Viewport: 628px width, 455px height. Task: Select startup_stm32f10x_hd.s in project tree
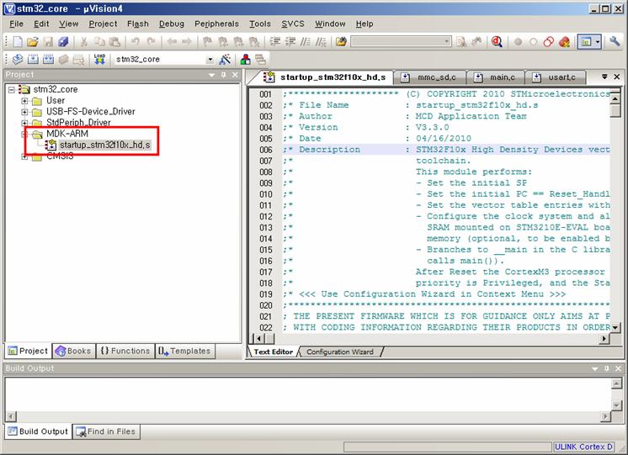click(x=104, y=145)
